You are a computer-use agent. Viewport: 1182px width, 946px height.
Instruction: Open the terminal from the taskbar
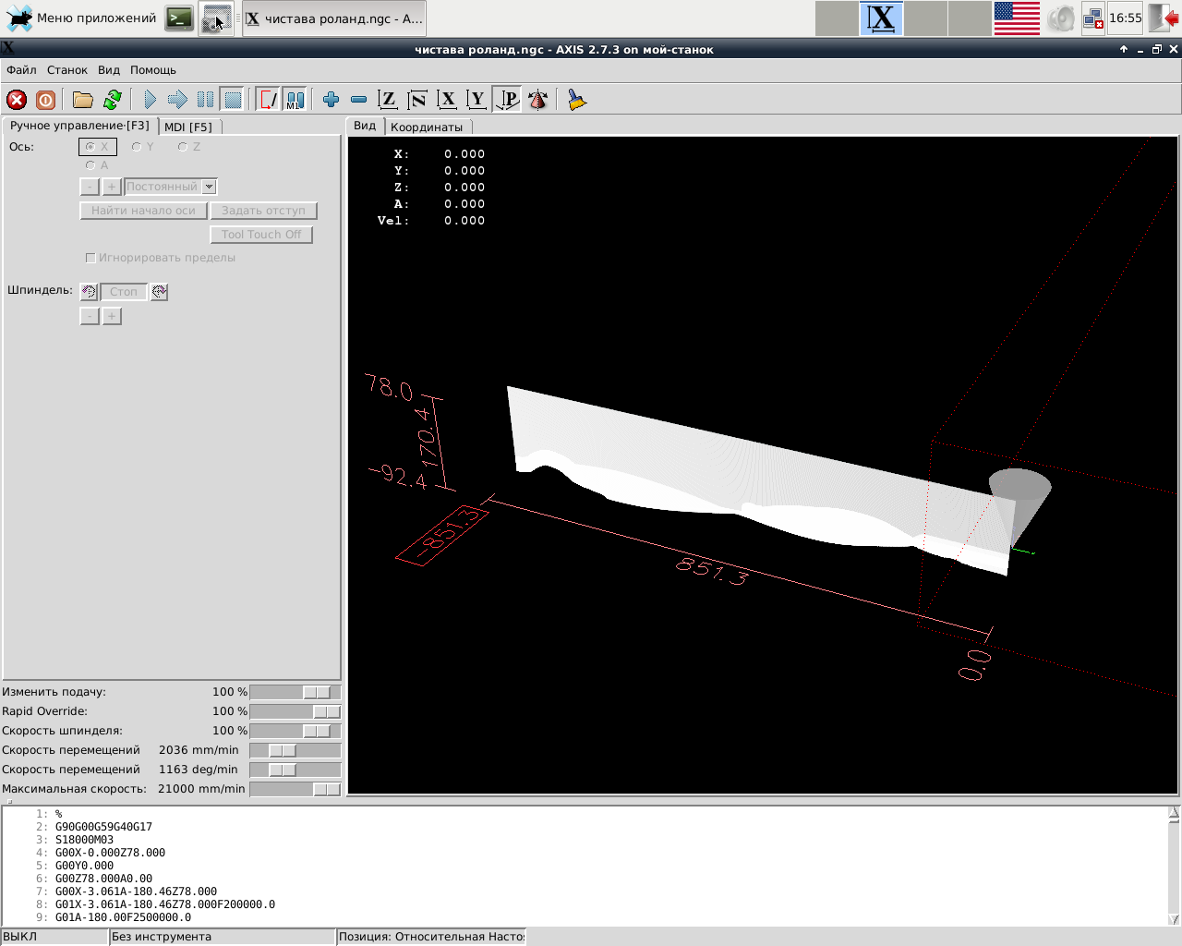coord(179,18)
